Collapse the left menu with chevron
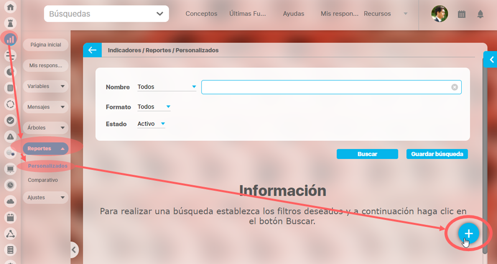The width and height of the screenshot is (497, 264). click(73, 250)
